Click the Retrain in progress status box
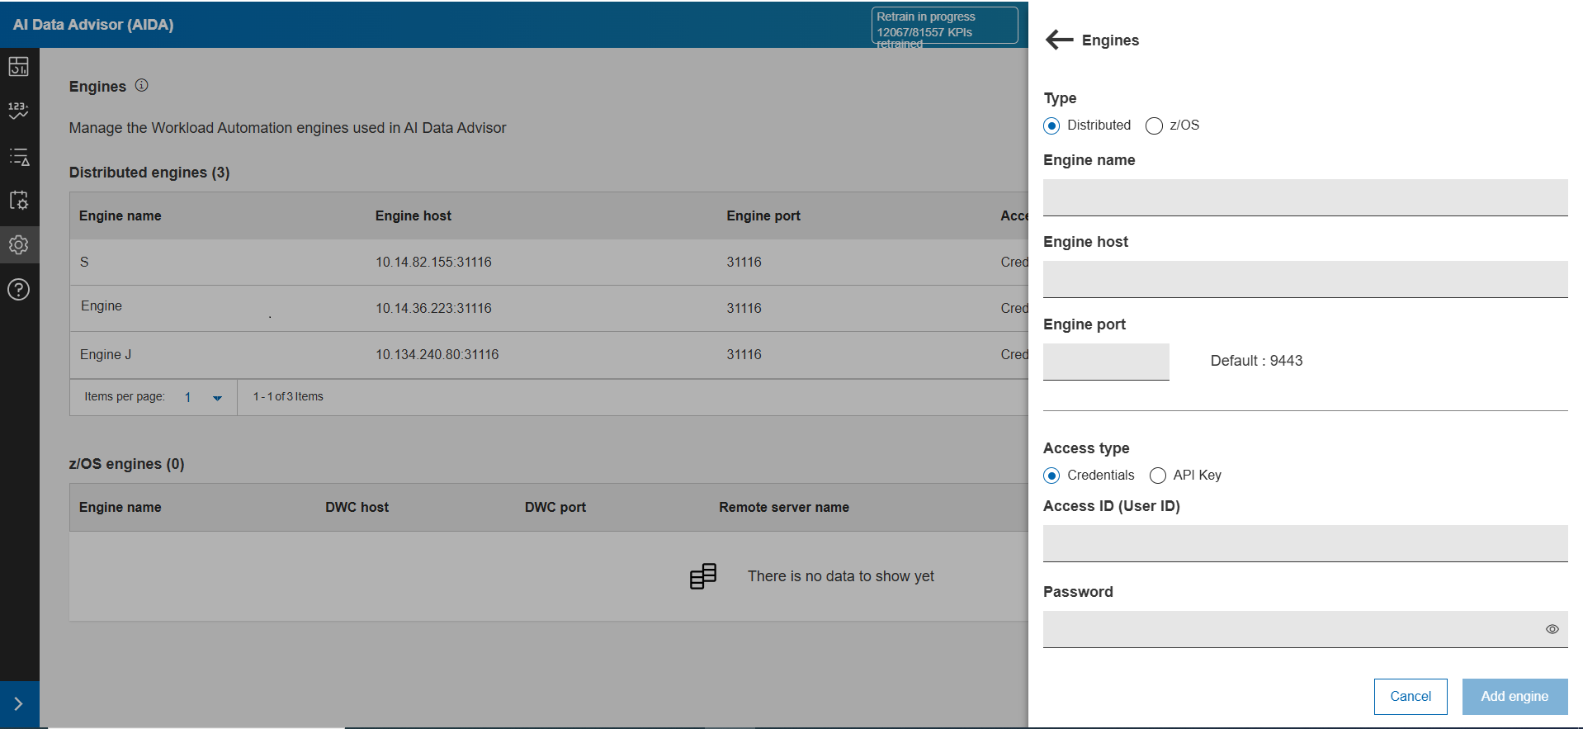 (943, 26)
